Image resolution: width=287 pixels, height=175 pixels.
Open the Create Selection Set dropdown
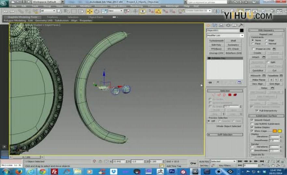coord(198,11)
